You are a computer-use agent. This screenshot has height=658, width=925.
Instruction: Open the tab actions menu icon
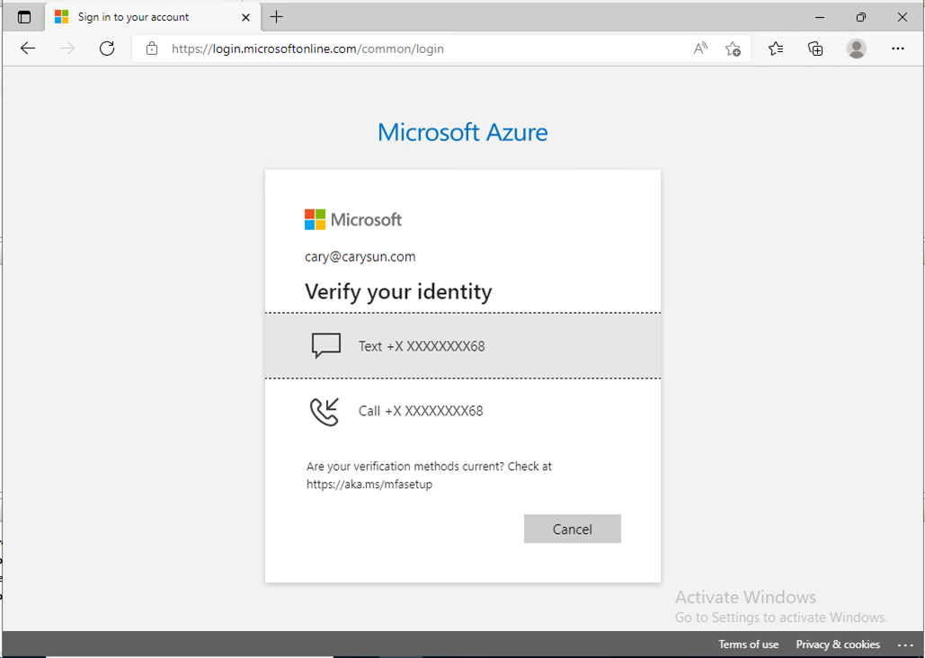coord(24,17)
